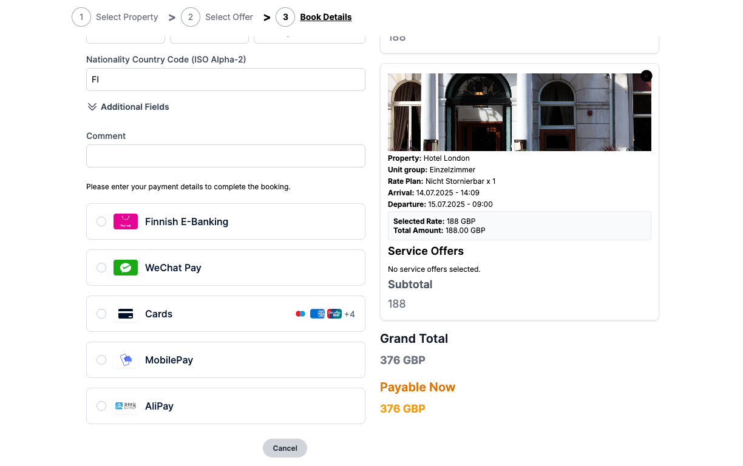Click the MobilePay label text
The width and height of the screenshot is (743, 466).
pos(169,360)
